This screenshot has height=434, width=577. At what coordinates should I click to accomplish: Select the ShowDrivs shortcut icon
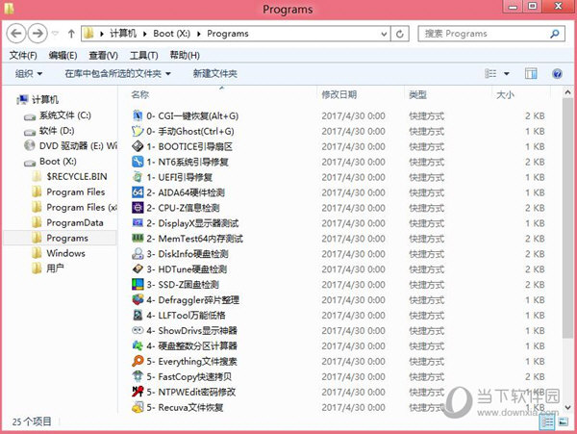pyautogui.click(x=138, y=331)
